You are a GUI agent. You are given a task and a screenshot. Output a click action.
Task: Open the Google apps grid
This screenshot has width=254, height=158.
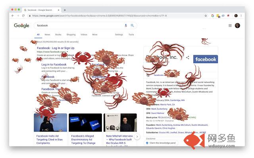click(230, 25)
